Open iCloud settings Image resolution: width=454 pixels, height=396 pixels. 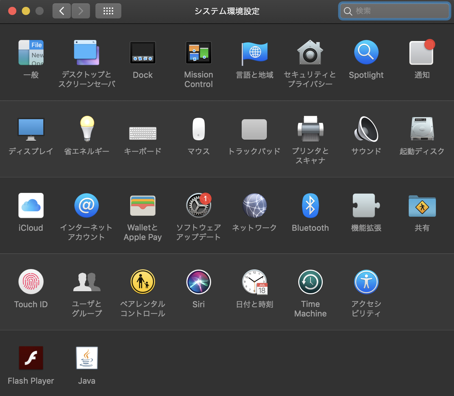[x=31, y=206]
